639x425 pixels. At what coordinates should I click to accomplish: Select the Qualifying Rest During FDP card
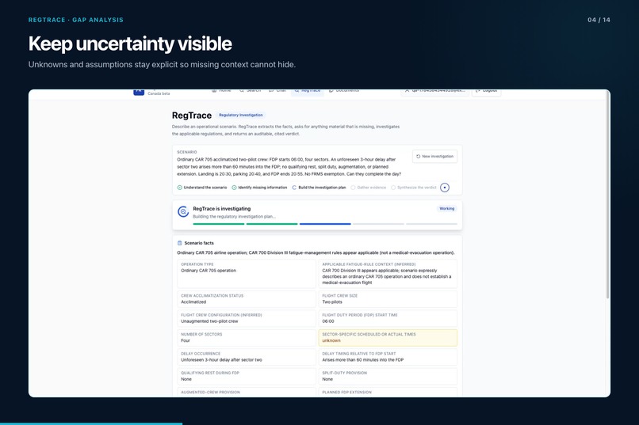tap(247, 376)
